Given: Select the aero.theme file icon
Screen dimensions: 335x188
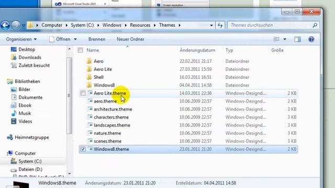Looking at the screenshot, I should click(90, 101).
